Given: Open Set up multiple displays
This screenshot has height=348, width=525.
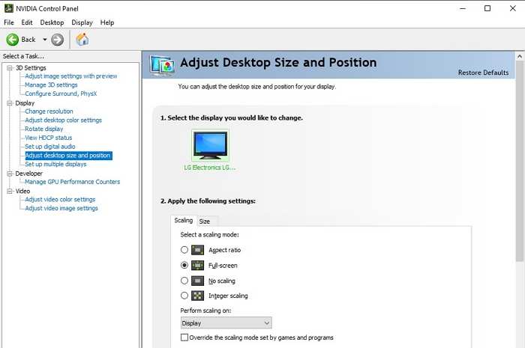Looking at the screenshot, I should pyautogui.click(x=55, y=164).
